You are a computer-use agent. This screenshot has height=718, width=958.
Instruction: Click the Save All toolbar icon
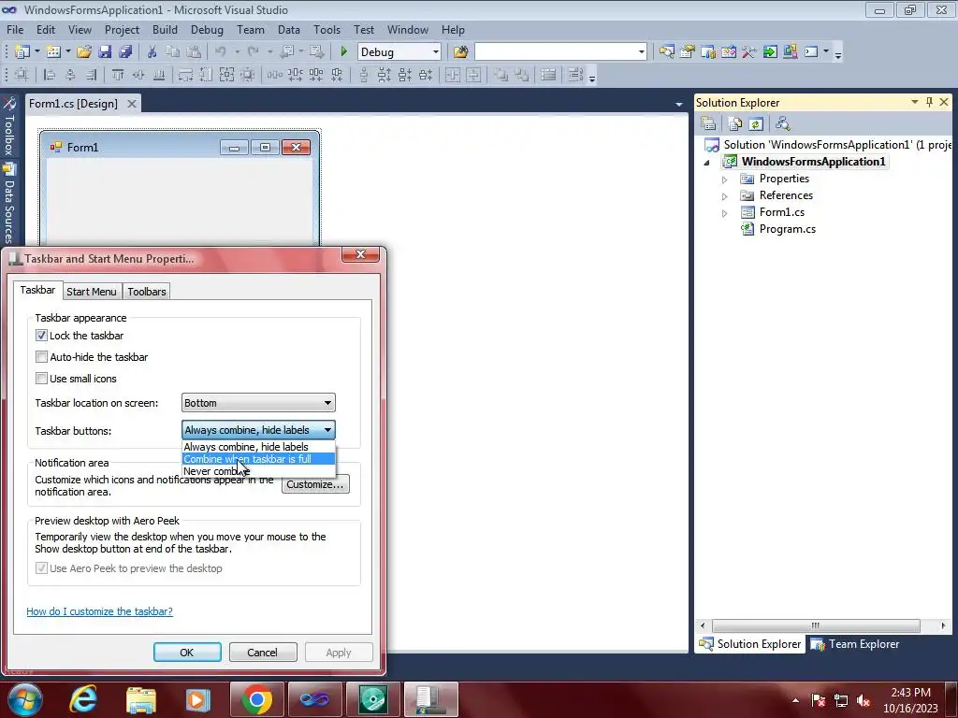pyautogui.click(x=125, y=52)
